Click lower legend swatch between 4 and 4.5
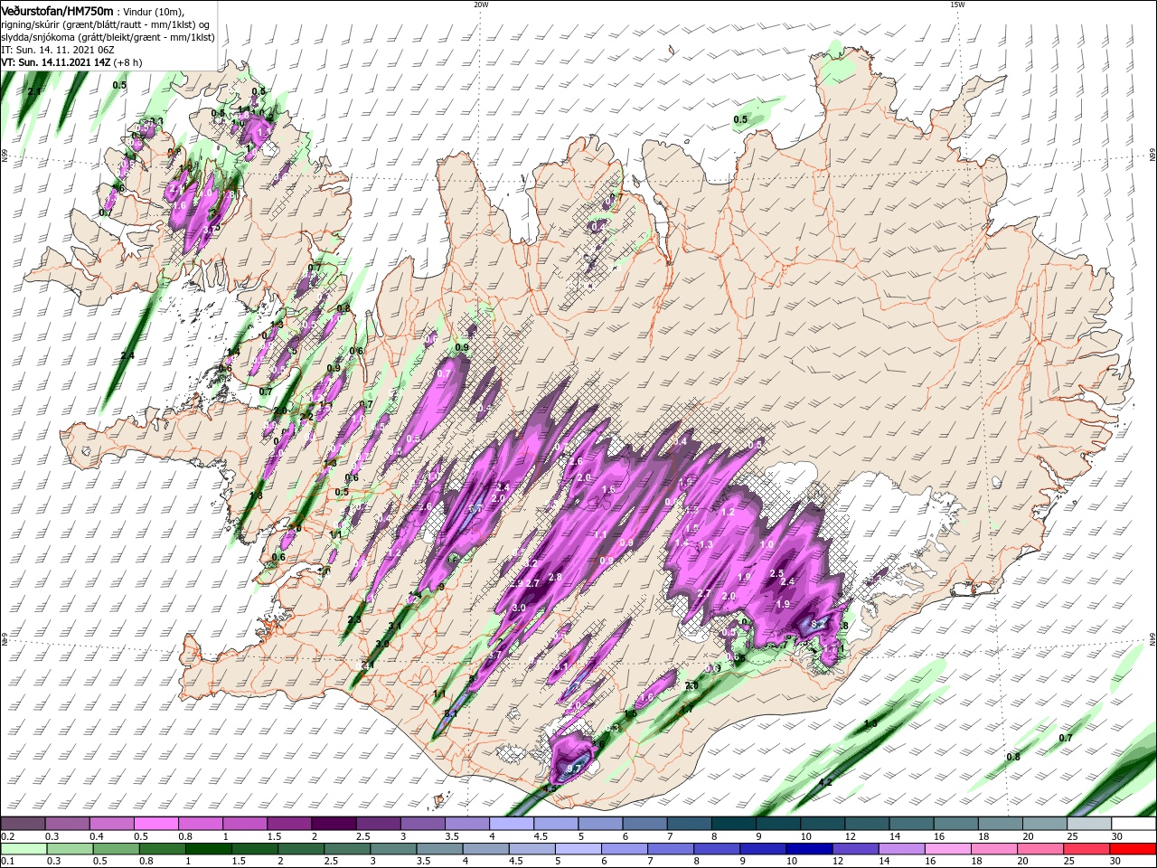The image size is (1157, 868). pyautogui.click(x=484, y=849)
